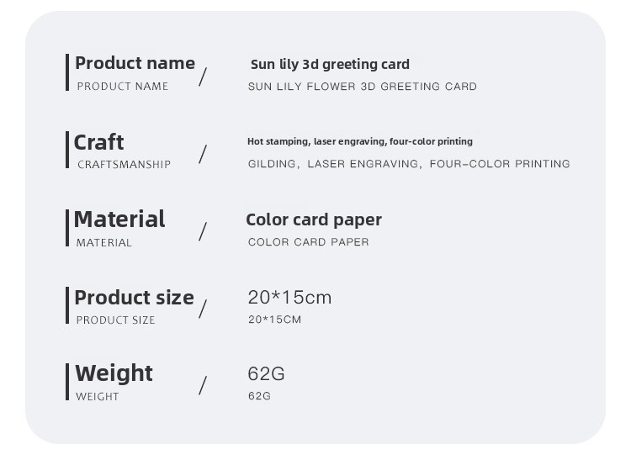This screenshot has width=631, height=460.
Task: Click the bold "Product name" heading
Action: [135, 64]
